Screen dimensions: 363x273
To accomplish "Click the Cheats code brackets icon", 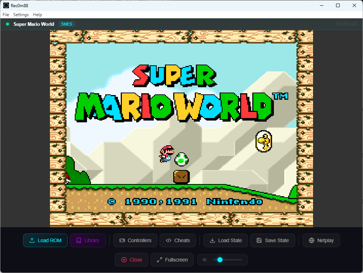I will coord(169,240).
